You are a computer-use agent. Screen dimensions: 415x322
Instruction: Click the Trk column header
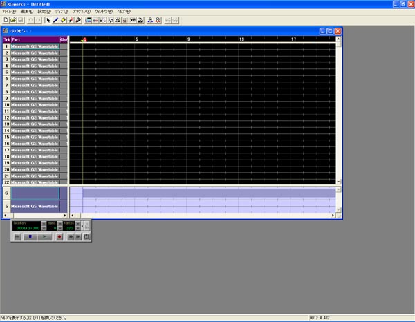pyautogui.click(x=7, y=39)
